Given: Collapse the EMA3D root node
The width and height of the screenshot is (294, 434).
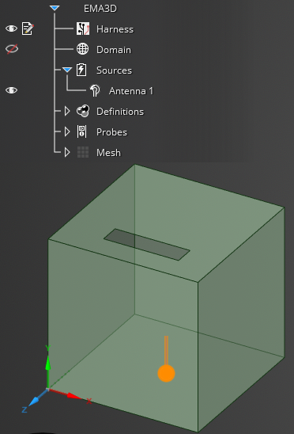Looking at the screenshot, I should click(x=55, y=8).
